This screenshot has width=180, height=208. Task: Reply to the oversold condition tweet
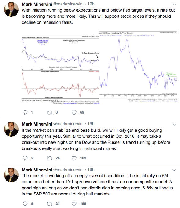pyautogui.click(x=25, y=204)
